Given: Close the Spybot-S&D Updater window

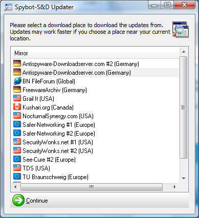Looking at the screenshot, I should coord(184,5).
